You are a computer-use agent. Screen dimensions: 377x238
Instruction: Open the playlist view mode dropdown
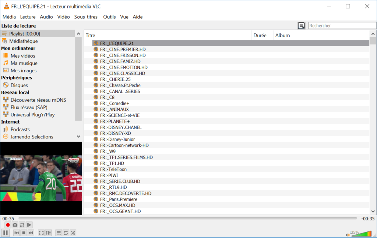coord(302,26)
